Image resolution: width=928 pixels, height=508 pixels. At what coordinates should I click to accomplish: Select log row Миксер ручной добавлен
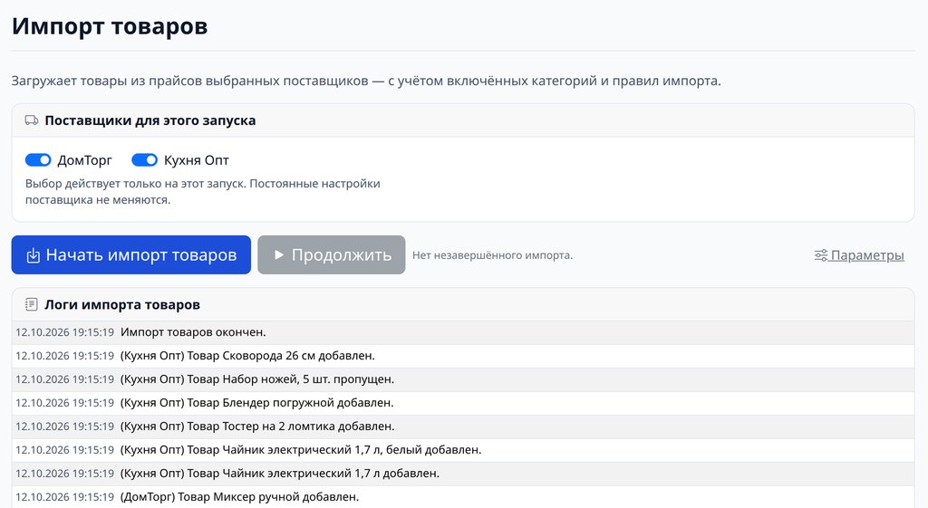[463, 497]
